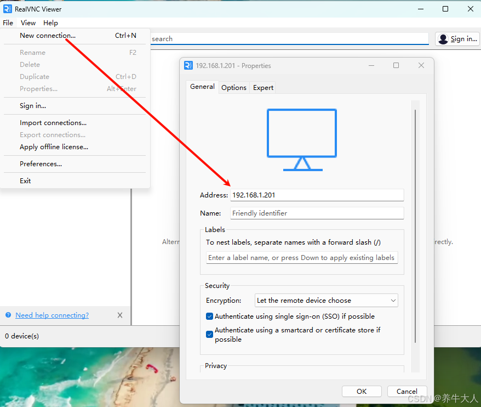Open the File menu
Viewport: 481px width, 407px height.
[x=8, y=23]
